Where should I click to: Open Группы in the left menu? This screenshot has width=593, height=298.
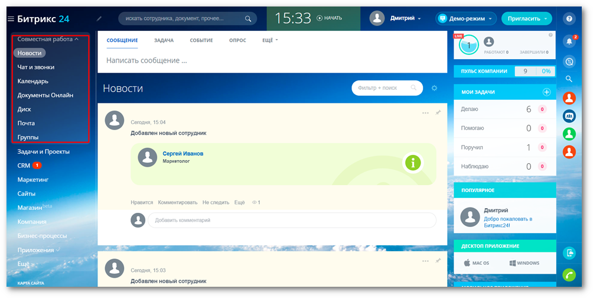pos(28,137)
